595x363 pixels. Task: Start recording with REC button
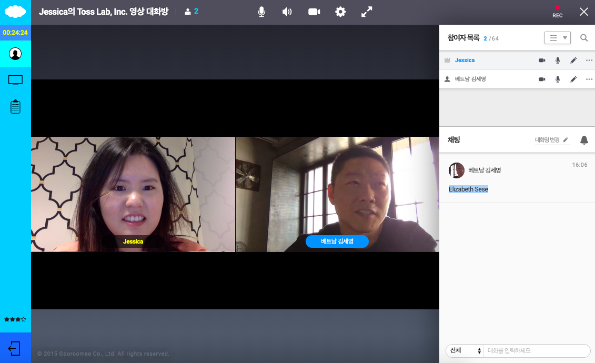tap(558, 12)
